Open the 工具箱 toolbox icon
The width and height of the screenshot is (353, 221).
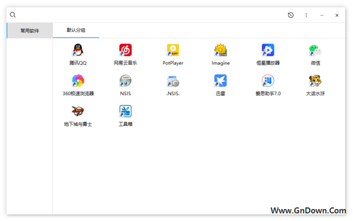coord(125,111)
